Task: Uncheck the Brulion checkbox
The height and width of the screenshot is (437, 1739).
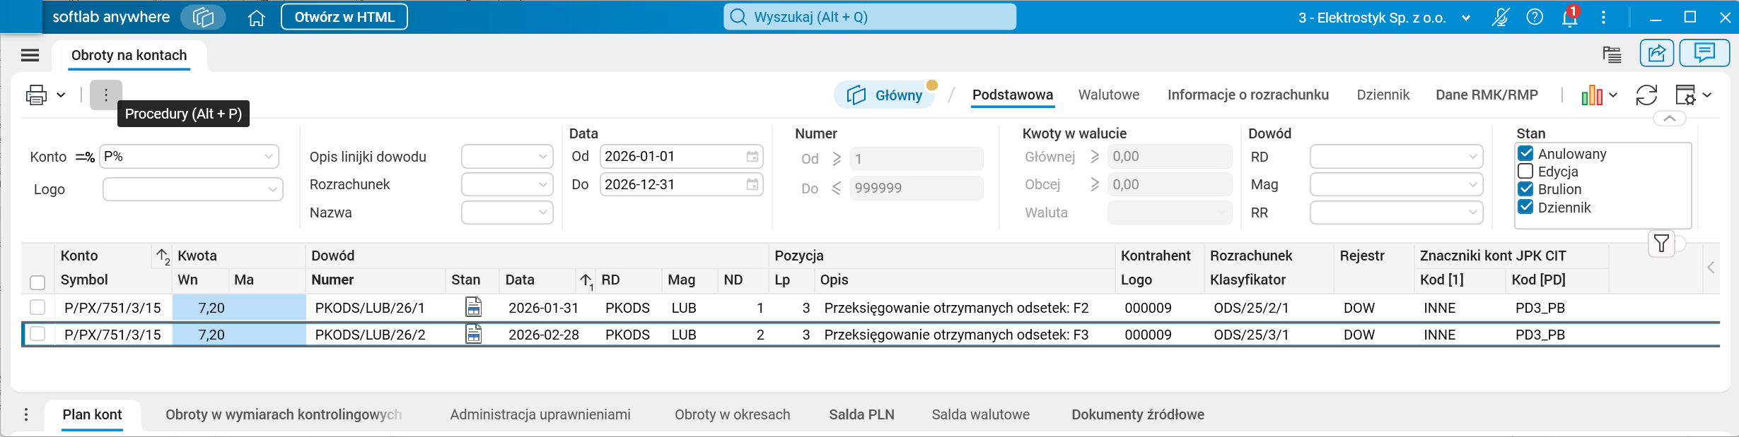Action: (x=1526, y=188)
